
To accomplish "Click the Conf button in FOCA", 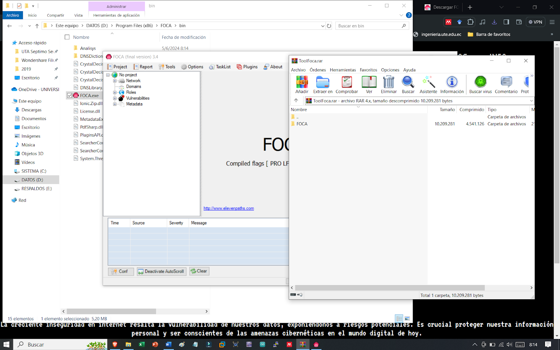I will (121, 271).
